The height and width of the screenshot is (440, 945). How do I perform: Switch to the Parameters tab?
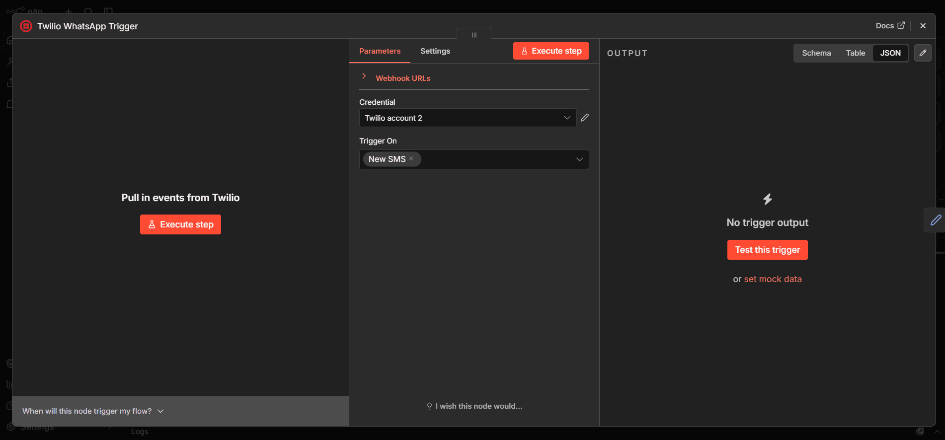(x=380, y=51)
